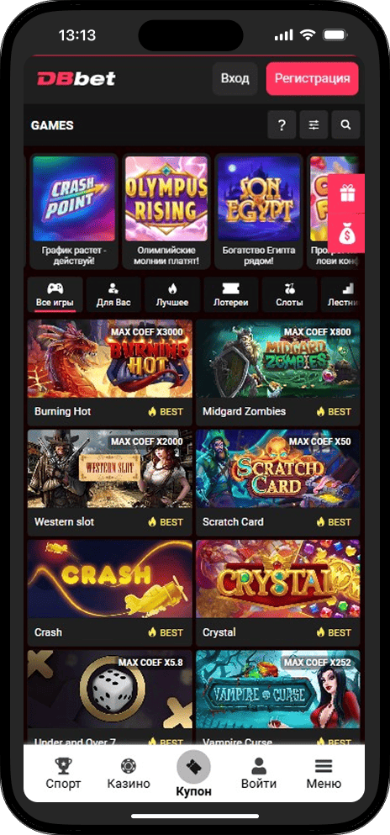Open the Купон ticket button
Viewport: 390px width, 835px height.
click(x=193, y=766)
